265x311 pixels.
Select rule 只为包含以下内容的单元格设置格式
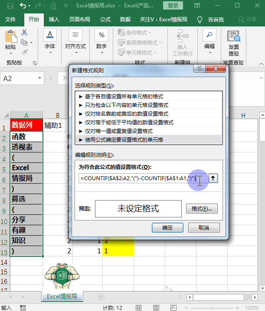pos(149,105)
